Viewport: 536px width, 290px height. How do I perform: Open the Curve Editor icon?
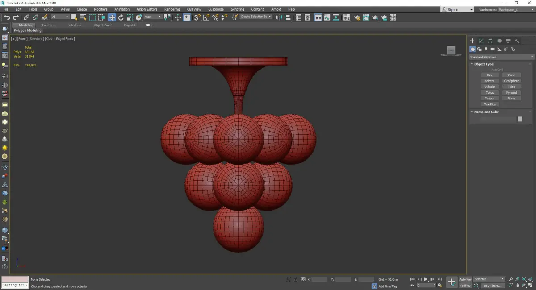[327, 17]
